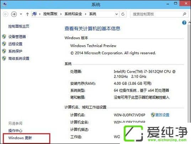Expand chevron after 系统和安全 breadcrumb
Viewport: 191px width, 144px height.
(86, 14)
